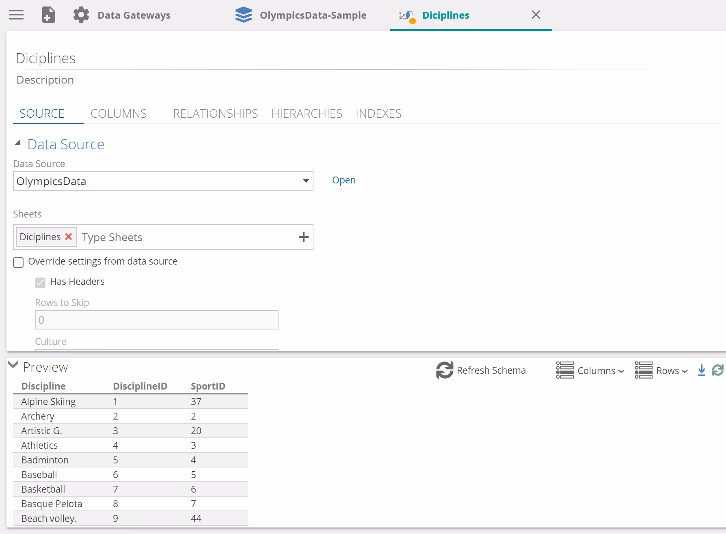Click the download preview data icon

click(701, 370)
